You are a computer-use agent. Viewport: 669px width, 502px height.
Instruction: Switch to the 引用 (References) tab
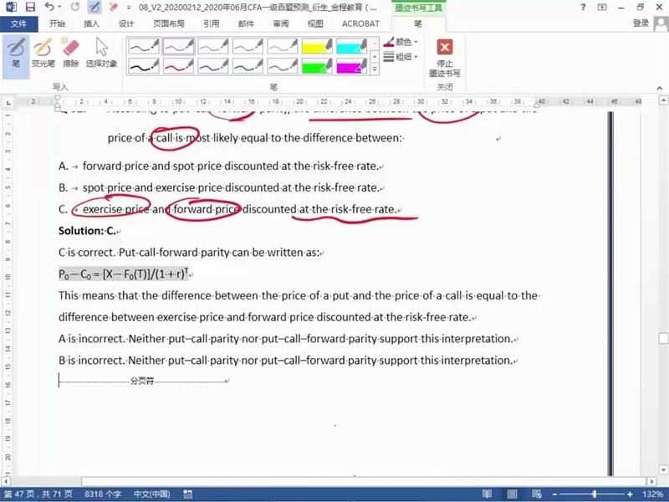coord(212,24)
